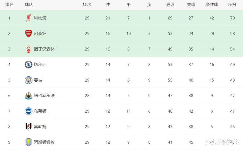Screen dimensions: 243x150
Task: Click the 进球 column header
Action: click(170, 5)
